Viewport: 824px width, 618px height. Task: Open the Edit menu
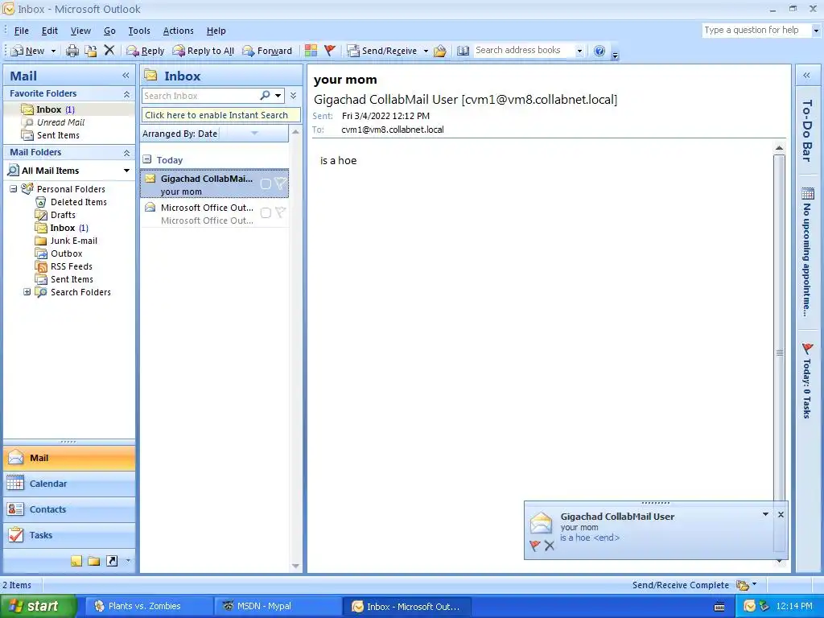[50, 31]
